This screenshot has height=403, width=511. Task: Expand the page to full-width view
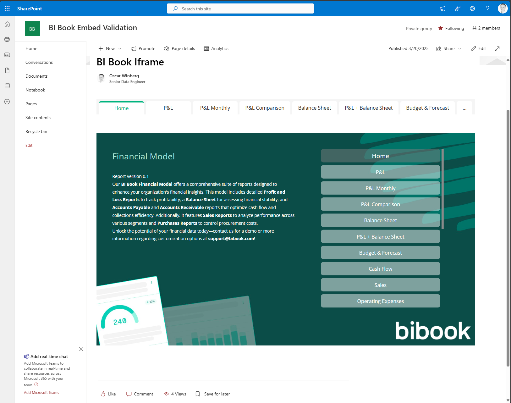(x=497, y=48)
